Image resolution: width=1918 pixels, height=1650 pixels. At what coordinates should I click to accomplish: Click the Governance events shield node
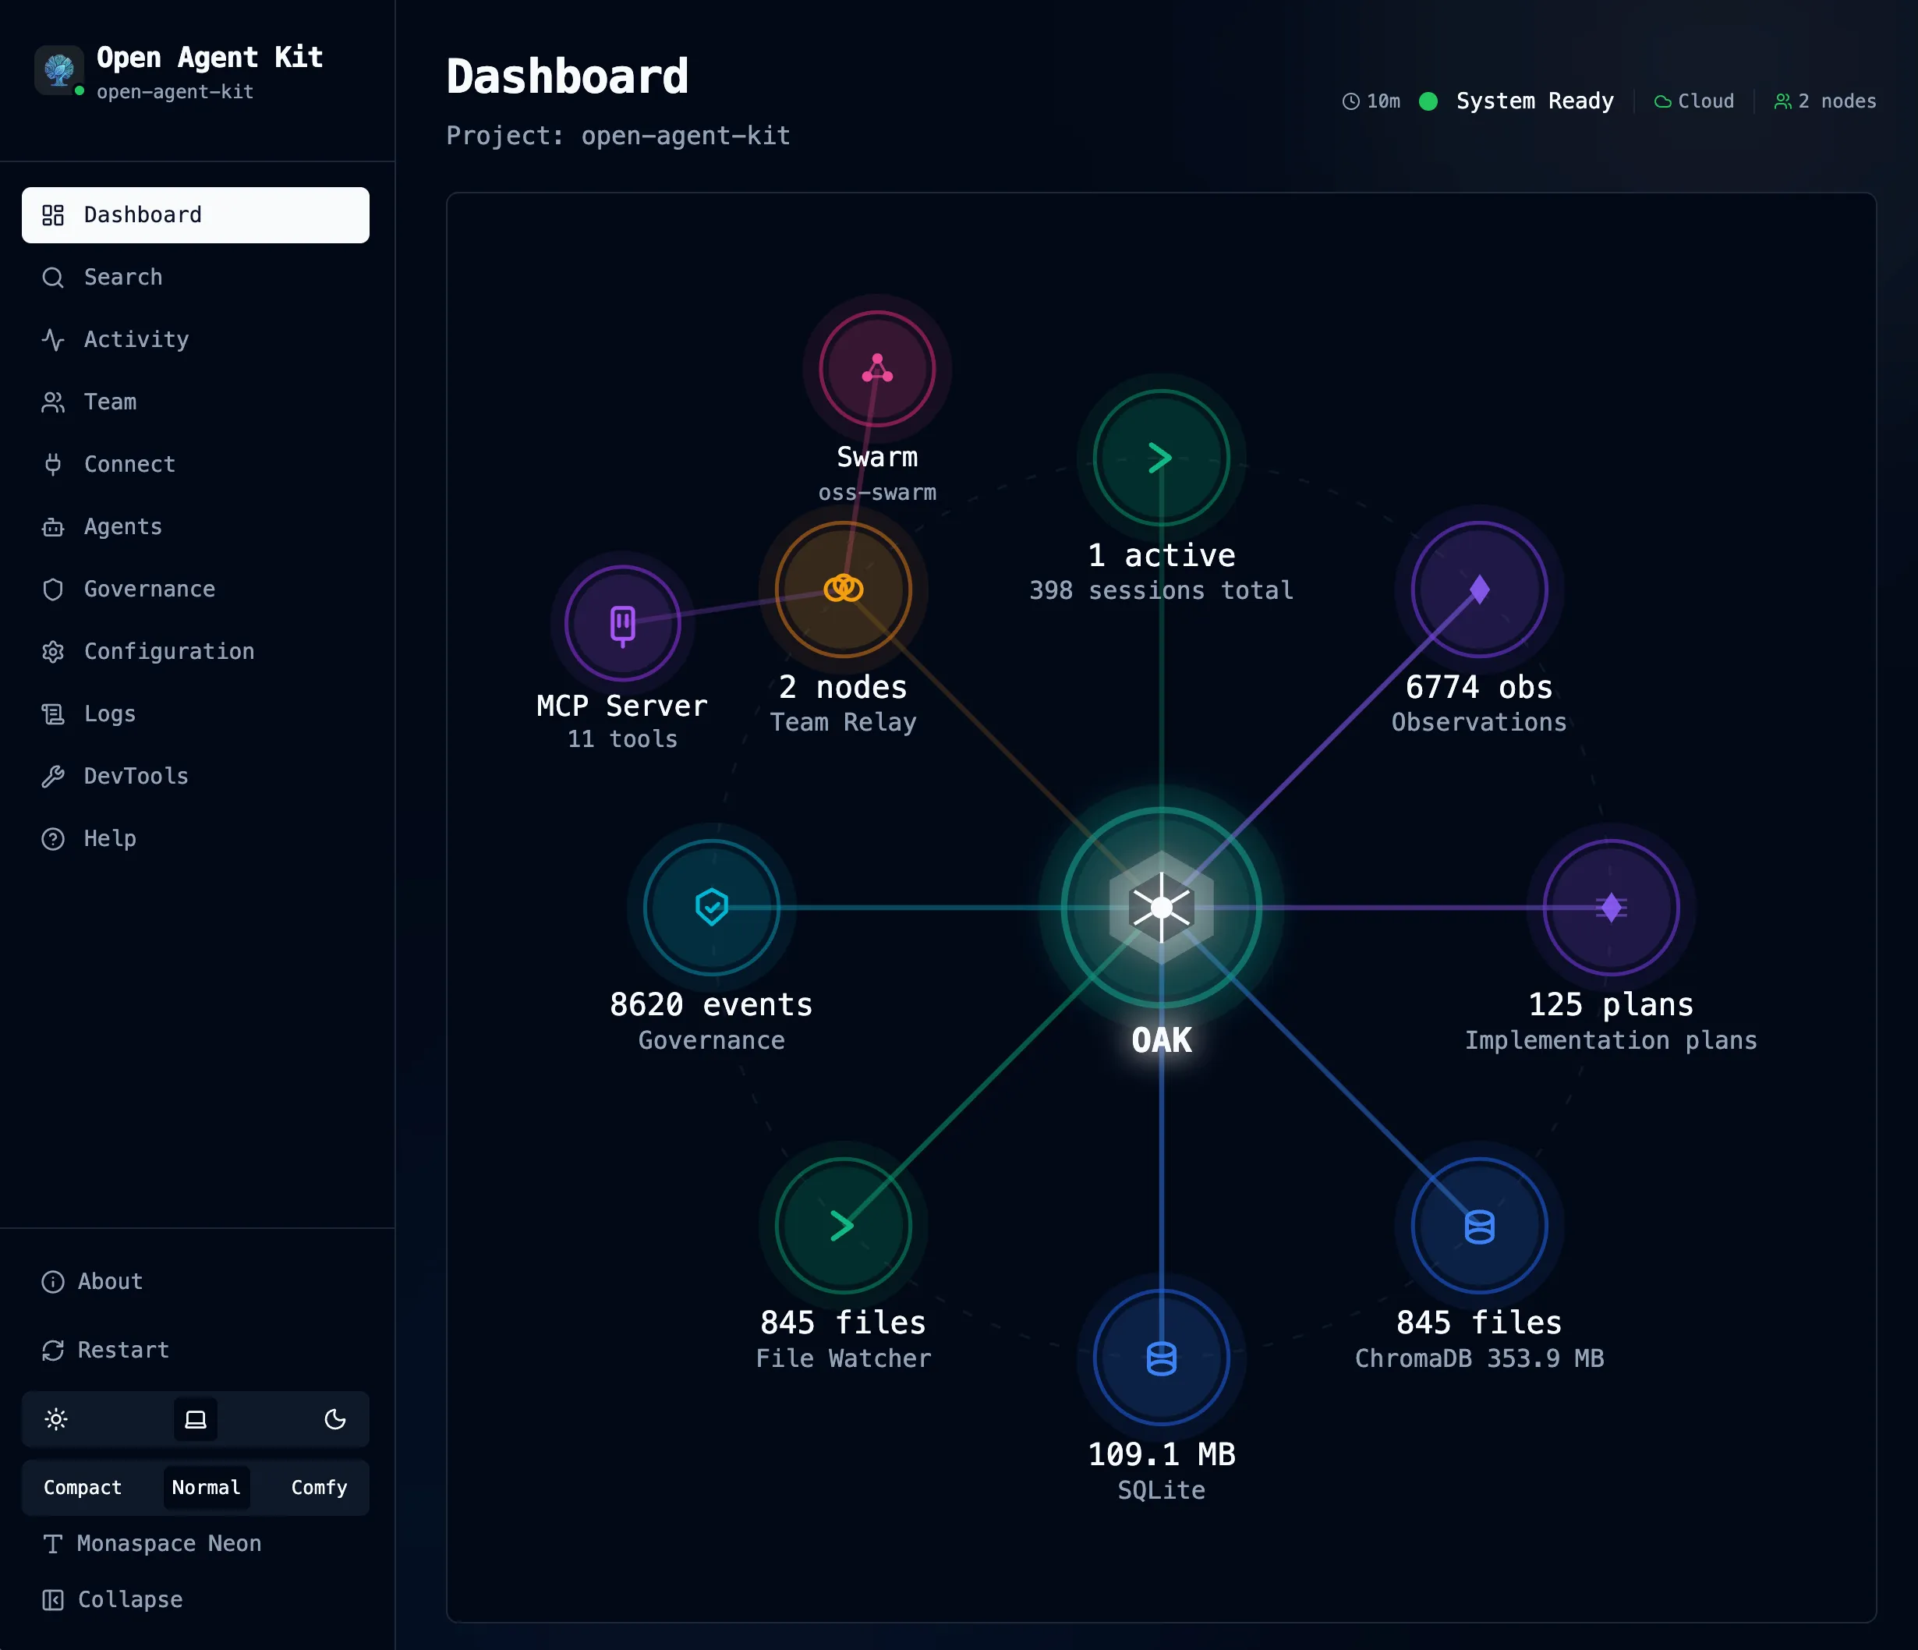tap(711, 908)
